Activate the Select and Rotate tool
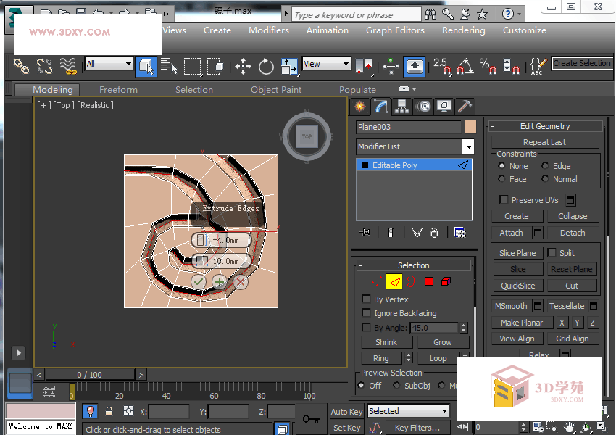Screen dimensions: 616x435 [x=265, y=66]
